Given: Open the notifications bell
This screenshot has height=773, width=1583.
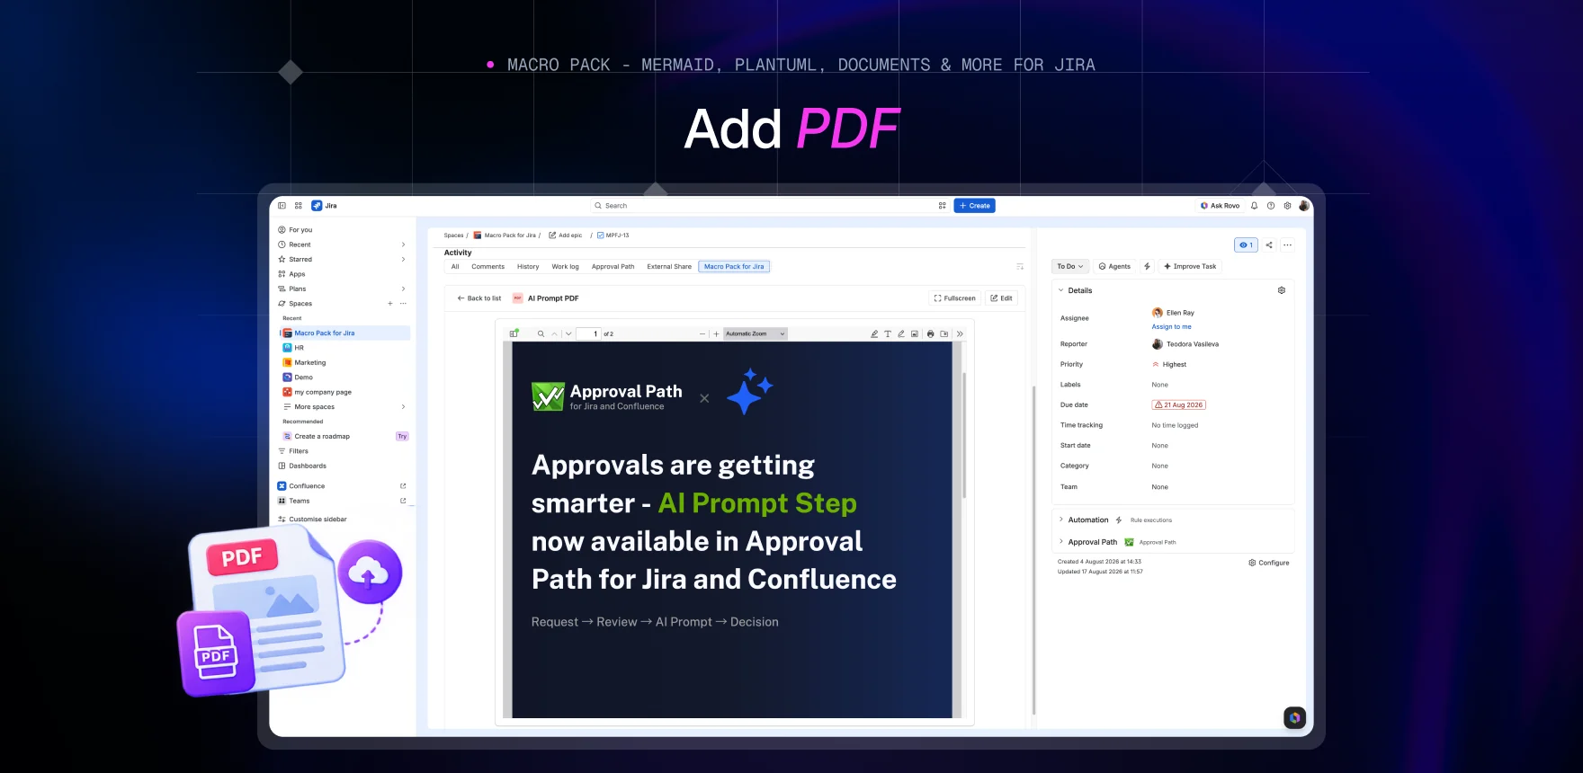Looking at the screenshot, I should coord(1254,206).
